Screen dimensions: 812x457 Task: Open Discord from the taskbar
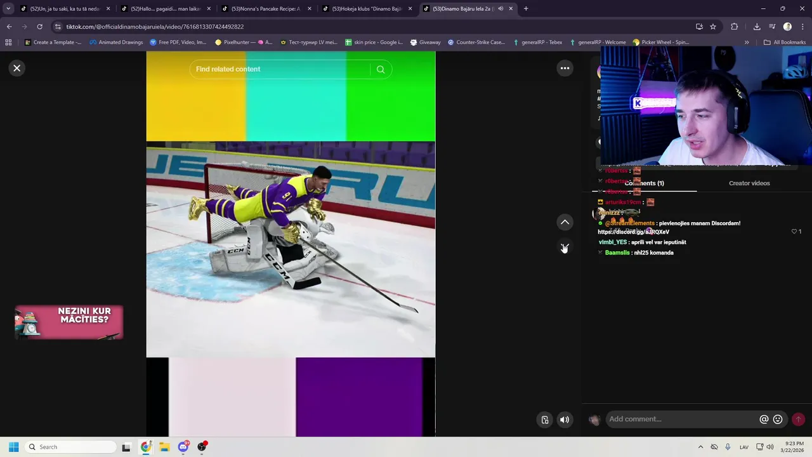click(x=183, y=447)
